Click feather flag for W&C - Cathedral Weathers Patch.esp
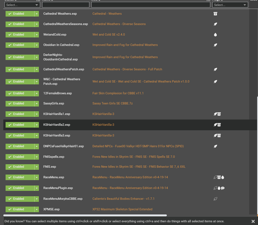This screenshot has height=225, width=258. tap(215, 81)
